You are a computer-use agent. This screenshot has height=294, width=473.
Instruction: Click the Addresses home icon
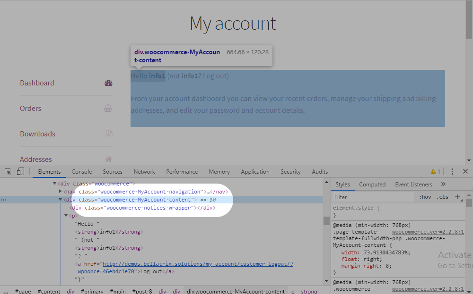coord(109,159)
